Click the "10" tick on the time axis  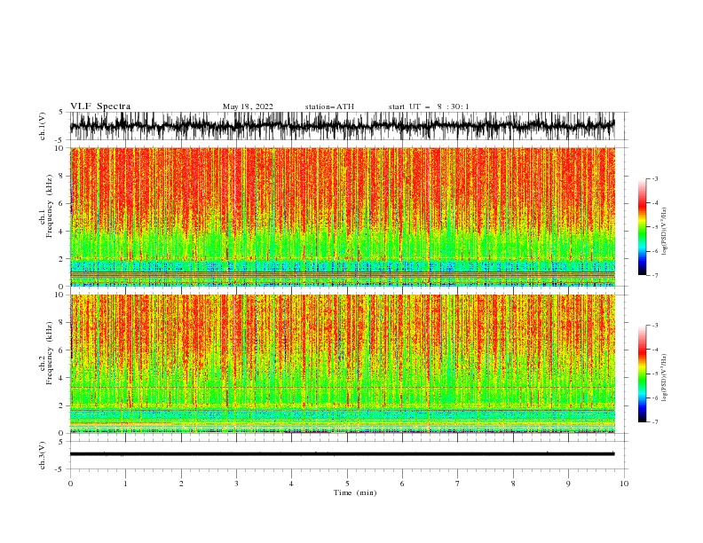[624, 484]
